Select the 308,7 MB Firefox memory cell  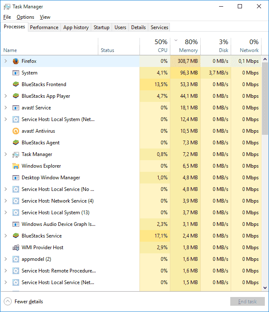[185, 61]
